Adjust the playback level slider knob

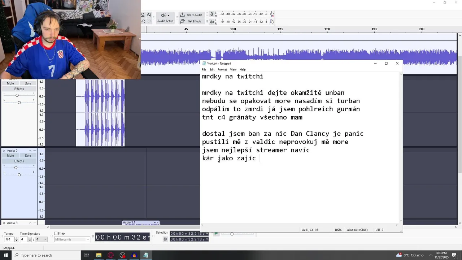272,21
